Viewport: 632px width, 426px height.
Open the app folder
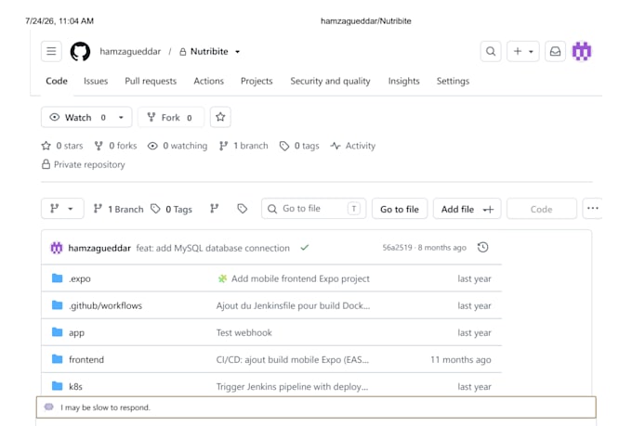[76, 332]
